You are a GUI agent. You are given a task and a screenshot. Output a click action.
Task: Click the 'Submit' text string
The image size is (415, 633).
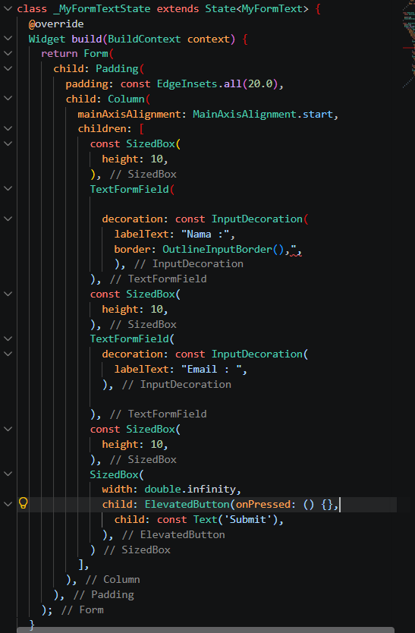(248, 519)
